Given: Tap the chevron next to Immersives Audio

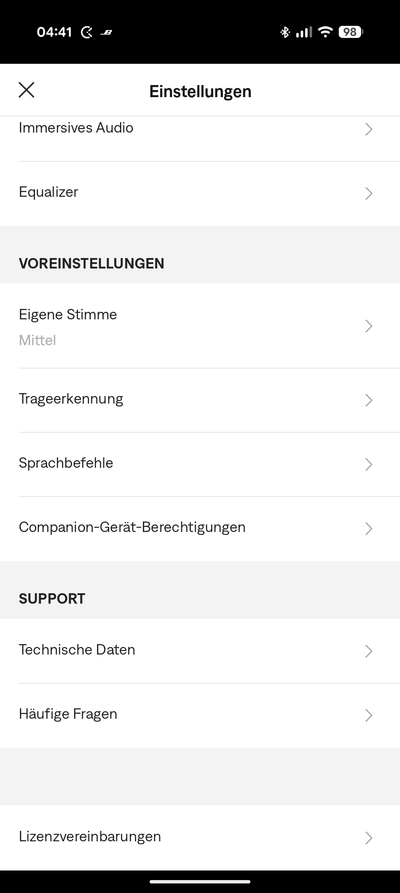Looking at the screenshot, I should coord(368,129).
